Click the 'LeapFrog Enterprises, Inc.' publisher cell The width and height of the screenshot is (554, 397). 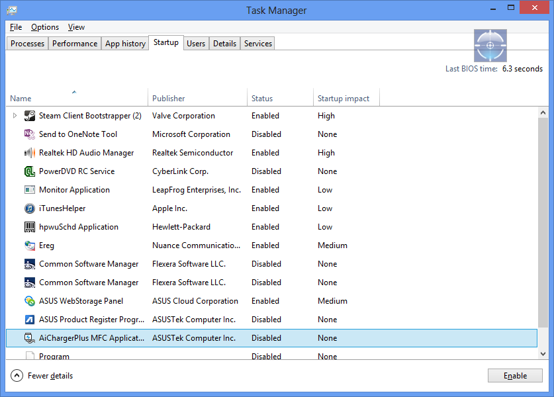click(197, 190)
